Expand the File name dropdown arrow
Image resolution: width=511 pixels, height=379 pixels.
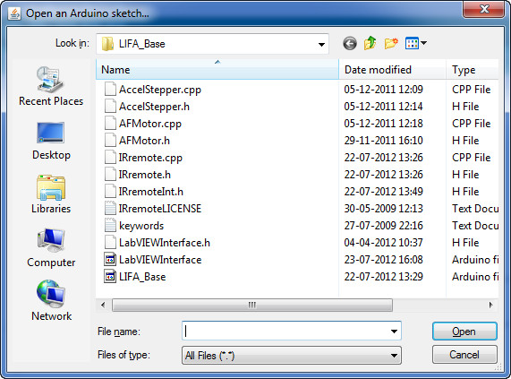394,332
